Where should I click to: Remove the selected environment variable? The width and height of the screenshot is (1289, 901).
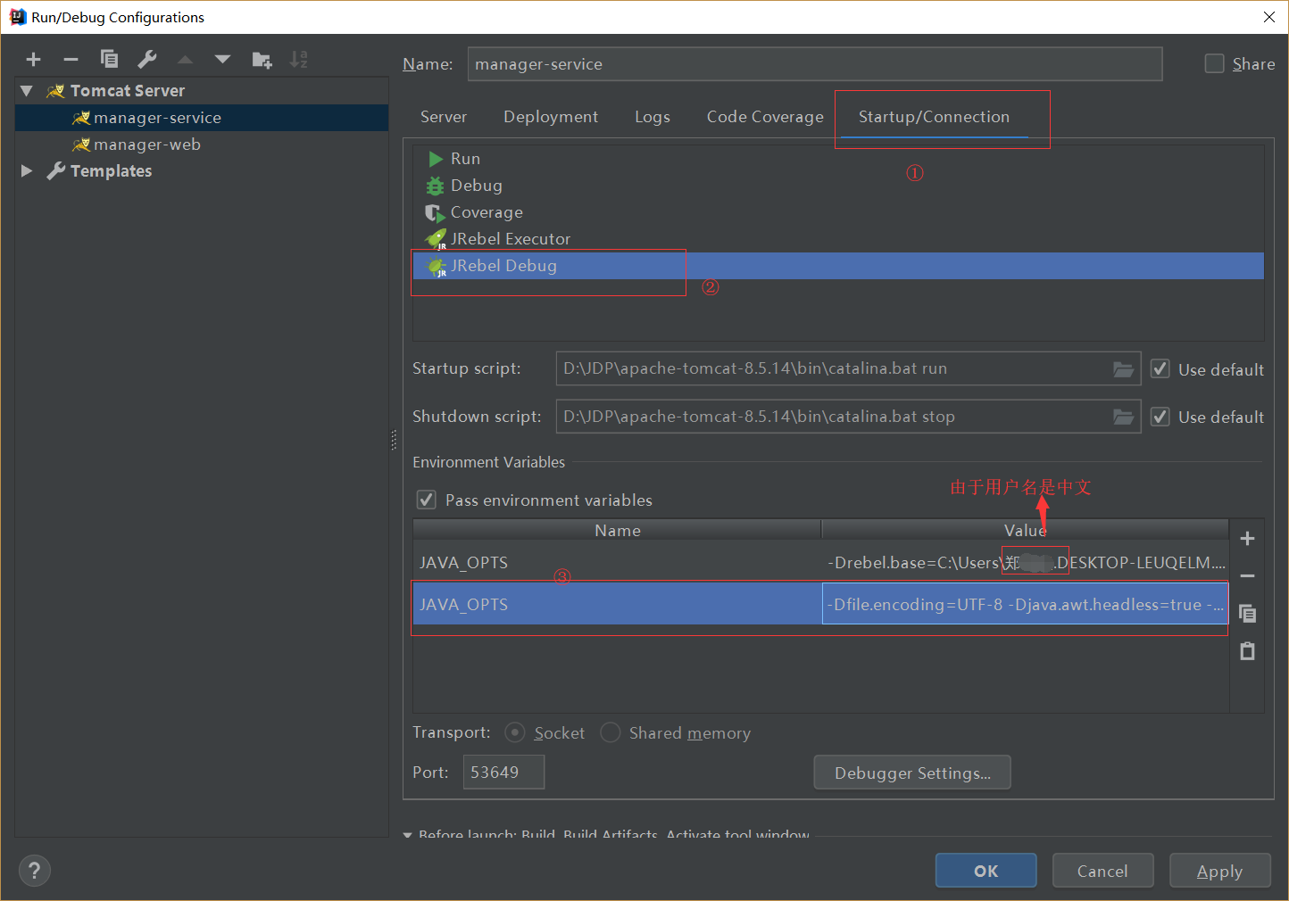[1248, 576]
